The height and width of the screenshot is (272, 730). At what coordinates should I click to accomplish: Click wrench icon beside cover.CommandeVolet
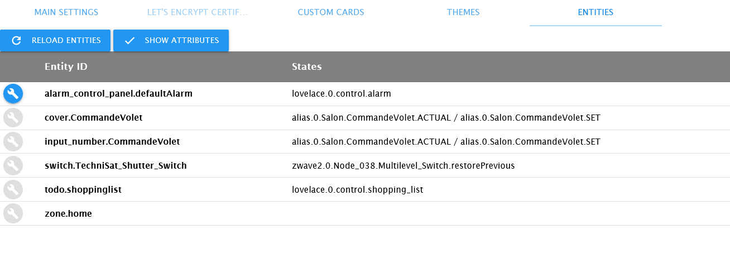click(x=13, y=118)
